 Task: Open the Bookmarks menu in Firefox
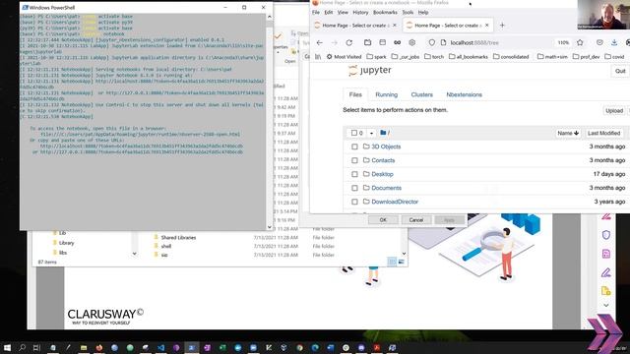click(x=385, y=13)
